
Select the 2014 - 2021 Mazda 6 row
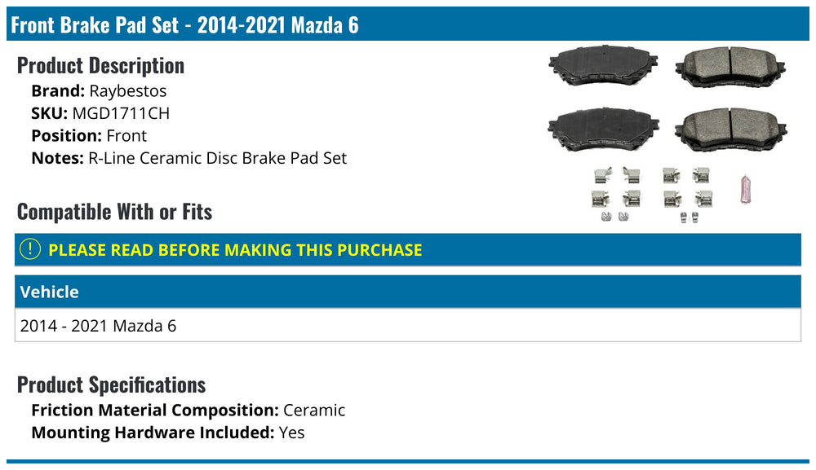pyautogui.click(x=407, y=326)
